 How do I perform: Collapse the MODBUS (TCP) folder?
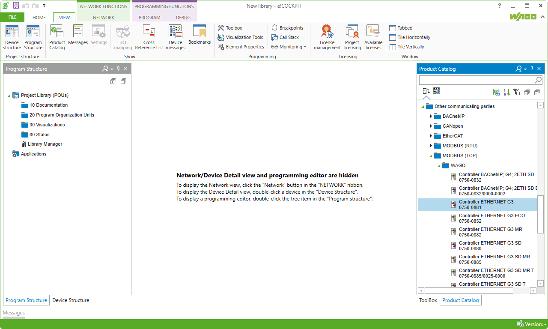pos(431,156)
